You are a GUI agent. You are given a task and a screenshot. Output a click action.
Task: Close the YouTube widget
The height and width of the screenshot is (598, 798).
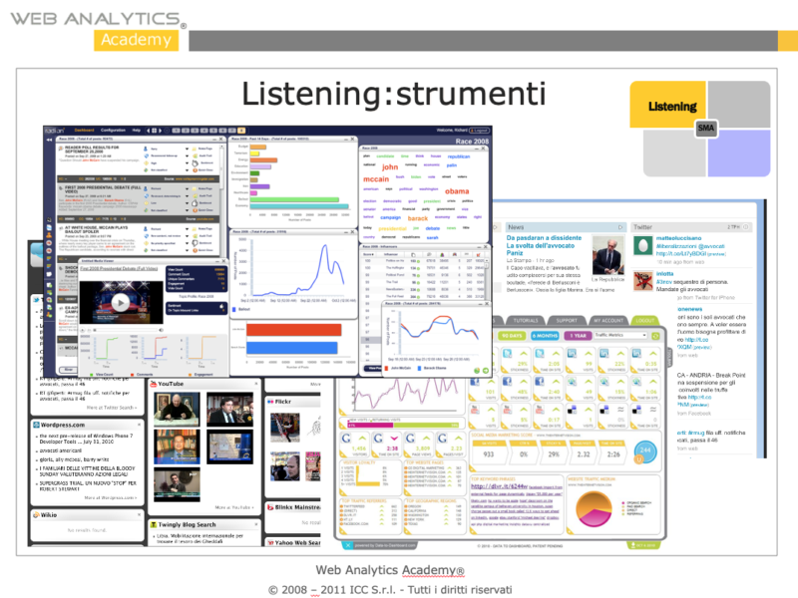(x=256, y=383)
